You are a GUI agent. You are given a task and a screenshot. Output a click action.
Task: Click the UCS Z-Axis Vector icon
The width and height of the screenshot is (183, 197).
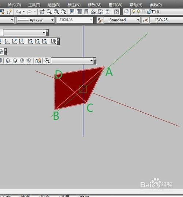(x=14, y=41)
